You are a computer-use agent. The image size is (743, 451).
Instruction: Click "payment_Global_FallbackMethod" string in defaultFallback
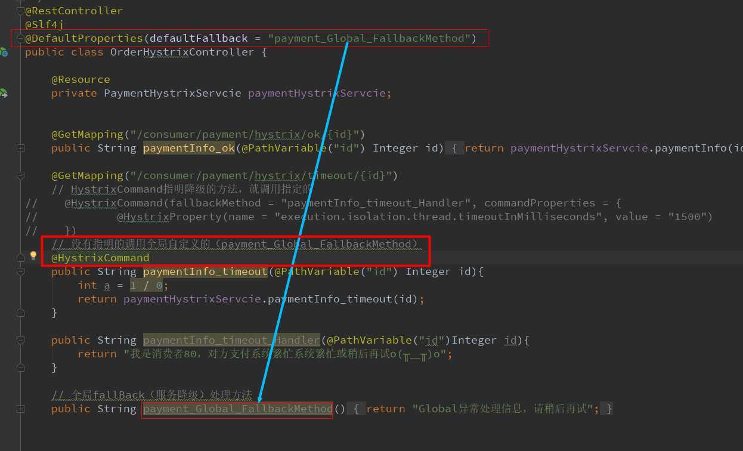pos(369,38)
